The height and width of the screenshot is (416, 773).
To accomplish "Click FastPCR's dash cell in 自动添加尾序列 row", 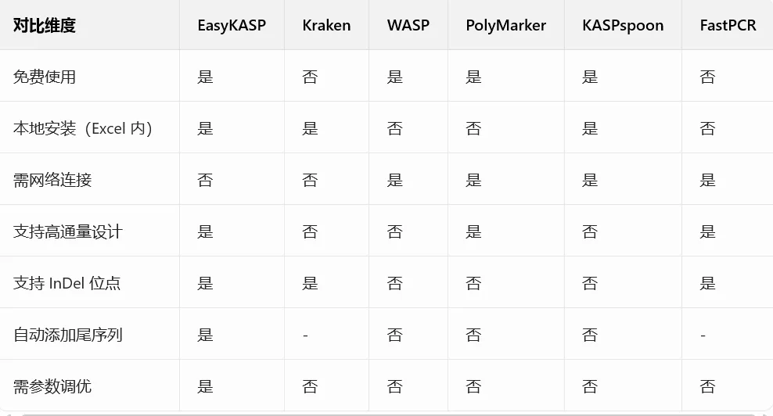I will [x=703, y=335].
